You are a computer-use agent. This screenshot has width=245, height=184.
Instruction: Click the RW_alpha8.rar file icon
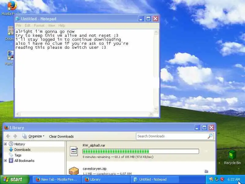pos(74,151)
